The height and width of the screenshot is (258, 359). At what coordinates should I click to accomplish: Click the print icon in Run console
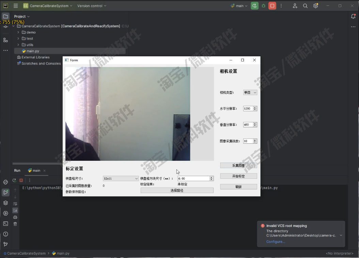tap(15, 217)
